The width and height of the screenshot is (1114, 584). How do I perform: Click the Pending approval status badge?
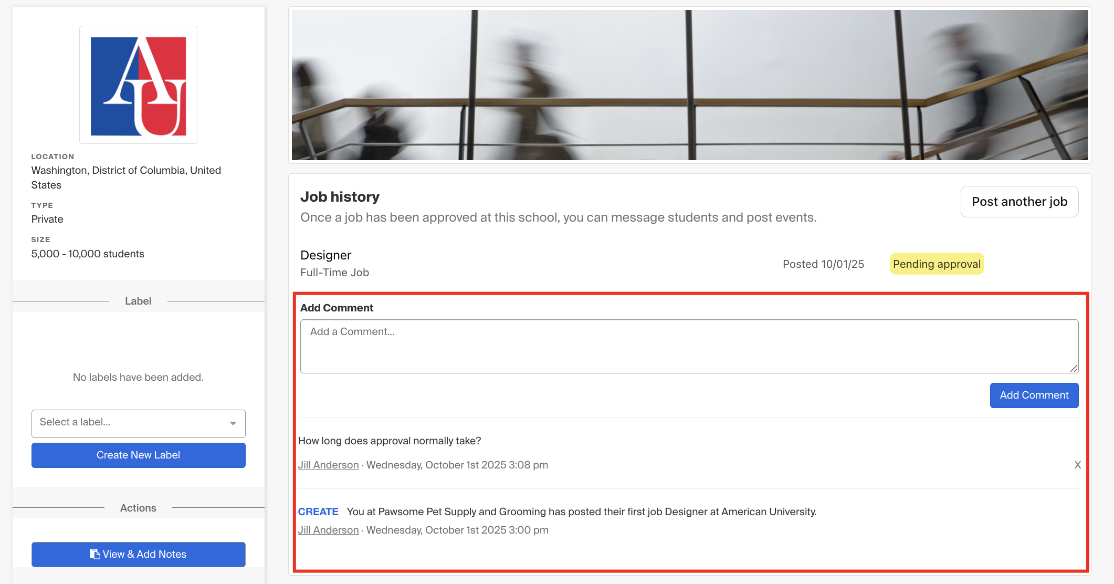[937, 264]
